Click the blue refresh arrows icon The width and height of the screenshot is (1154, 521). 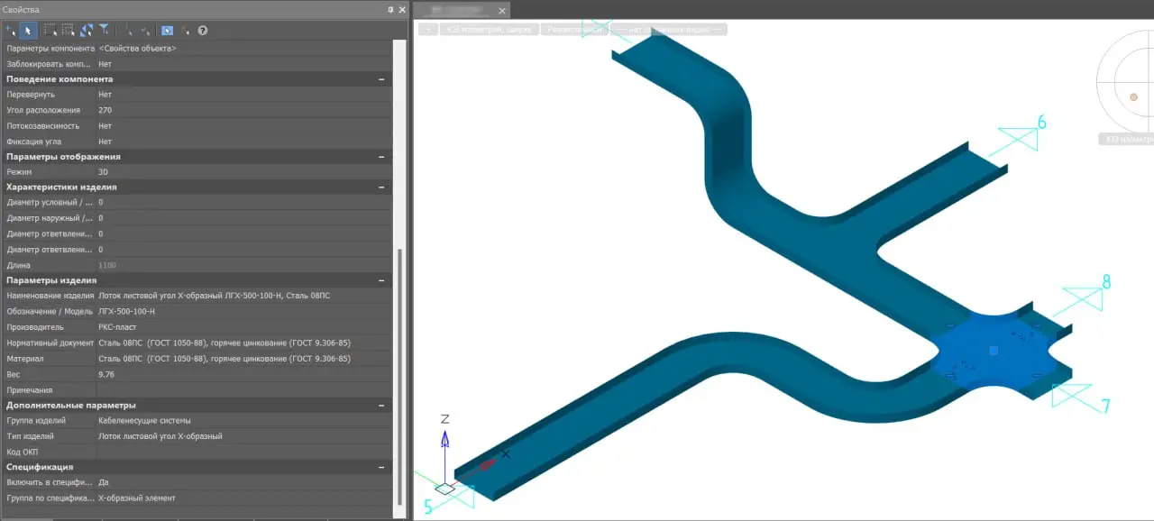click(x=87, y=31)
